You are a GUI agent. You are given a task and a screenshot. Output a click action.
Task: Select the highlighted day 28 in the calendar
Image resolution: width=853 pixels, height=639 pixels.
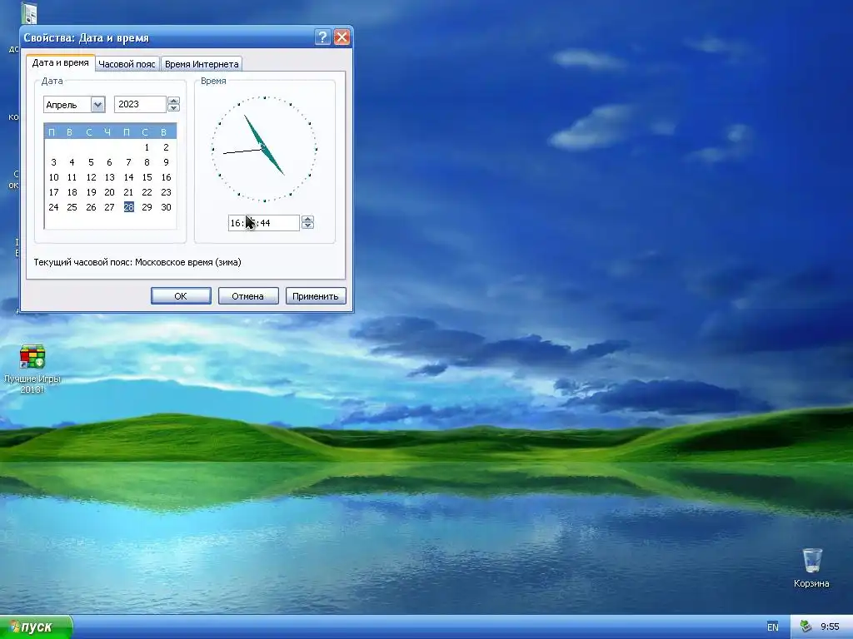128,207
